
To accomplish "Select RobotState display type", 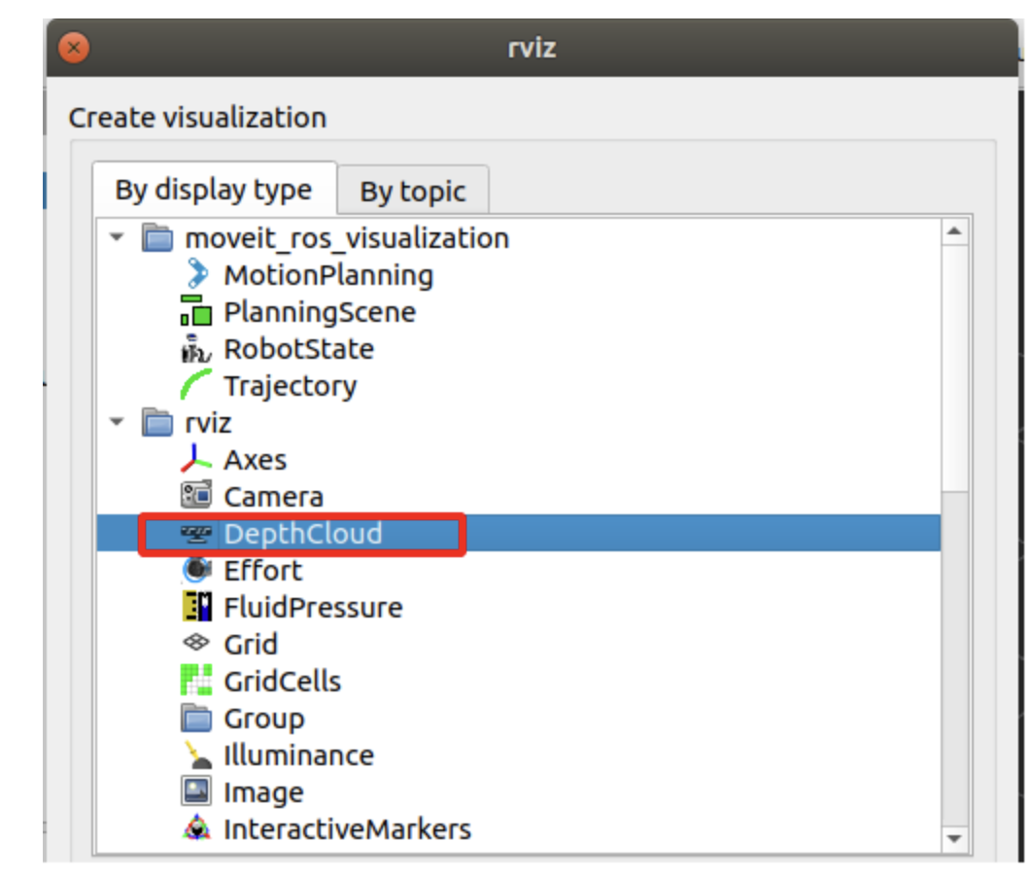I will click(x=298, y=349).
